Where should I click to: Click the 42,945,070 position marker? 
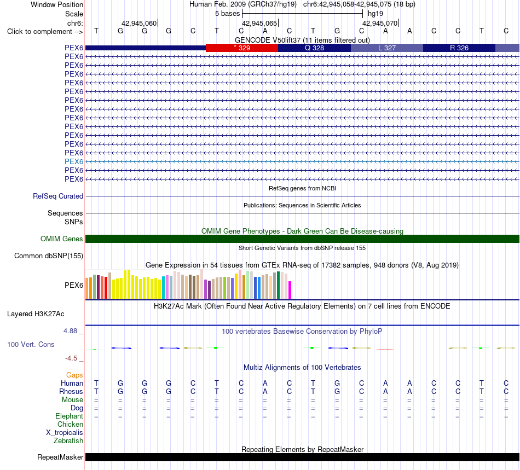click(380, 23)
